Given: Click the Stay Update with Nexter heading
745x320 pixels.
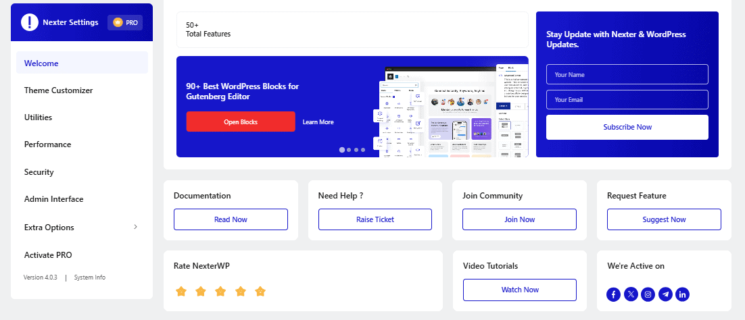Looking at the screenshot, I should (617, 39).
